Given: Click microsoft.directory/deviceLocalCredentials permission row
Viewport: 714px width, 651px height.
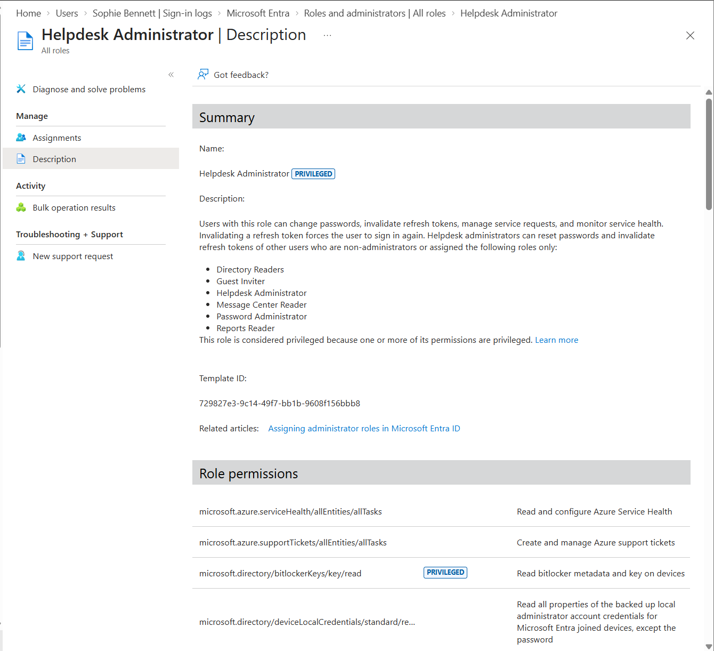Looking at the screenshot, I should [x=441, y=622].
